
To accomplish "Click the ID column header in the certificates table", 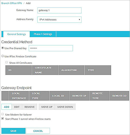I will [x=18, y=70].
